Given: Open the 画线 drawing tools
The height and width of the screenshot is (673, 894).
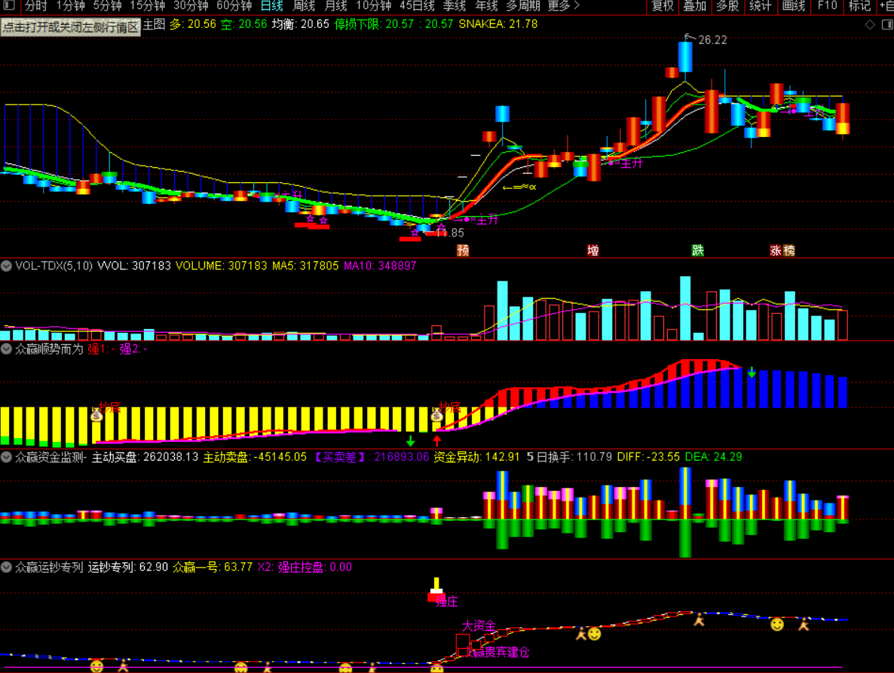Looking at the screenshot, I should pyautogui.click(x=794, y=6).
